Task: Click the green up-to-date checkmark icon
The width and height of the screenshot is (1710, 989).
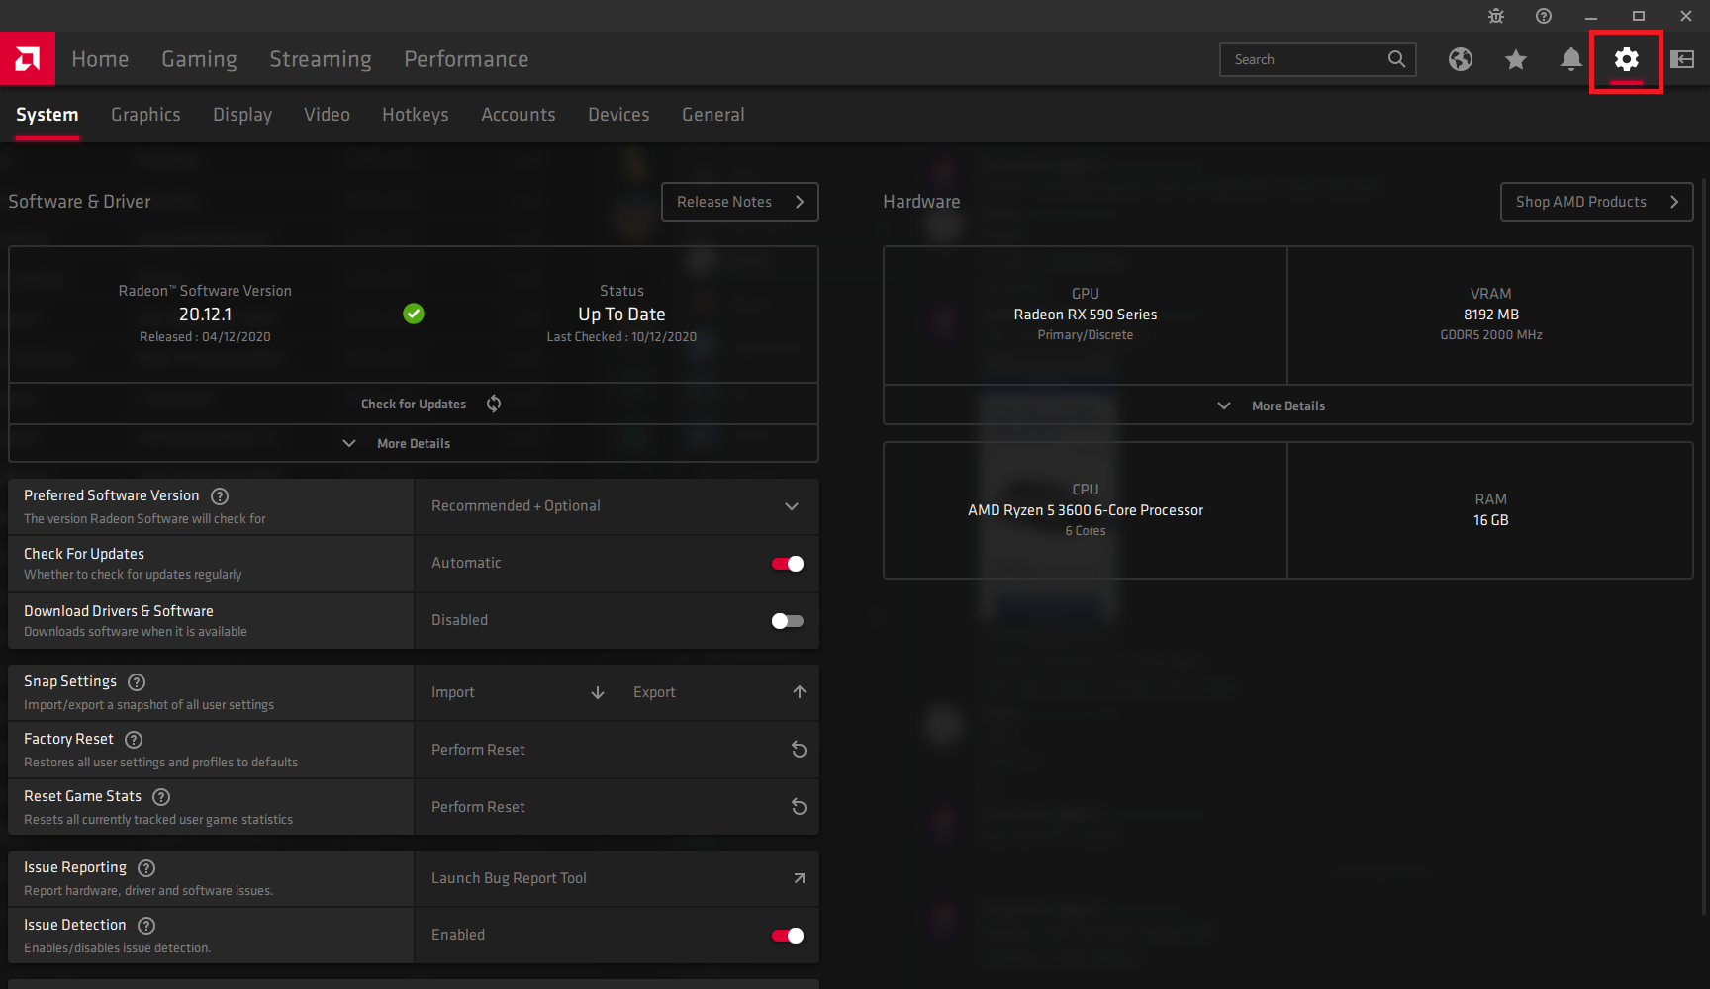Action: pos(414,314)
